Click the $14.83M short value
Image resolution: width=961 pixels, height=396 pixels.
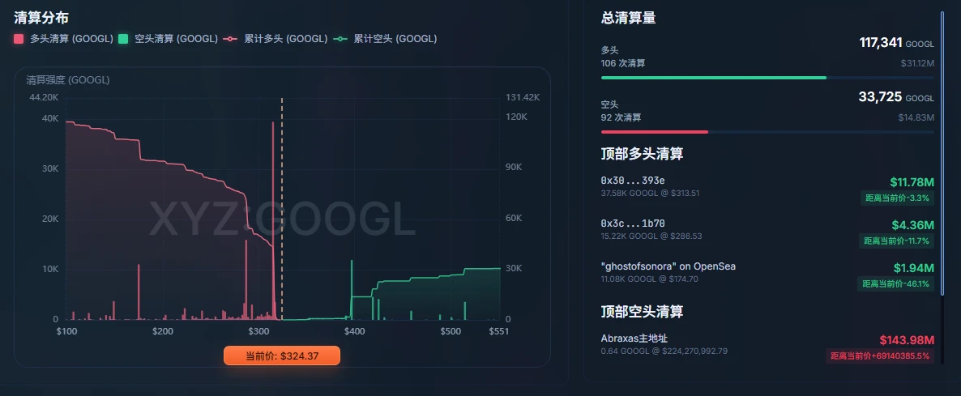(916, 117)
